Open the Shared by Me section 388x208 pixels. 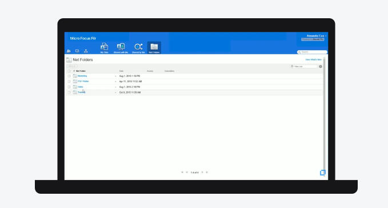click(x=138, y=48)
